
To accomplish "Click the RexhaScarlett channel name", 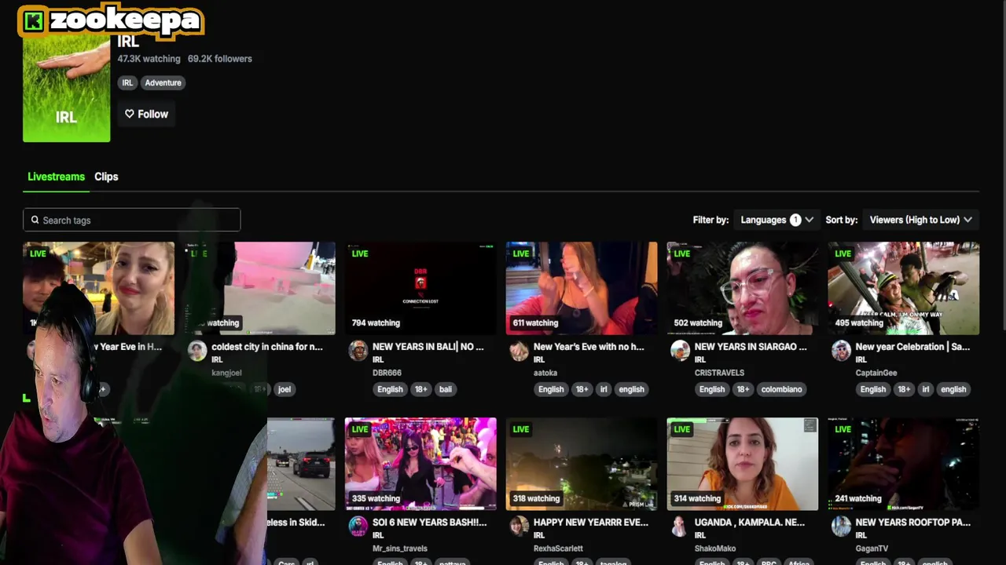I will (x=558, y=549).
